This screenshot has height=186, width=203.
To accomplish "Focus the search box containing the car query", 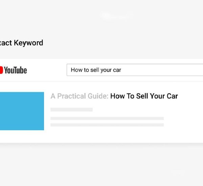I will tap(135, 70).
